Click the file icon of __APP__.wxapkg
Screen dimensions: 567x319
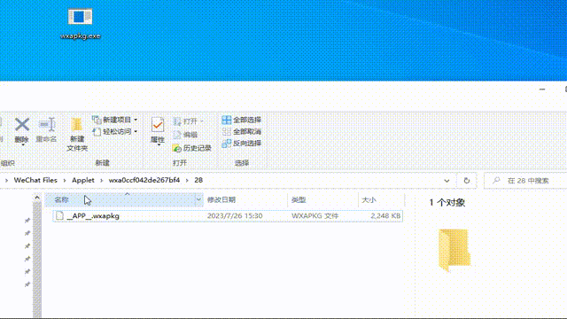[x=59, y=216]
